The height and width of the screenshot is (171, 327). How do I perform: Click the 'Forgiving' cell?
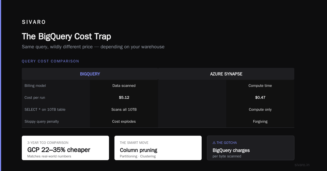(260, 121)
